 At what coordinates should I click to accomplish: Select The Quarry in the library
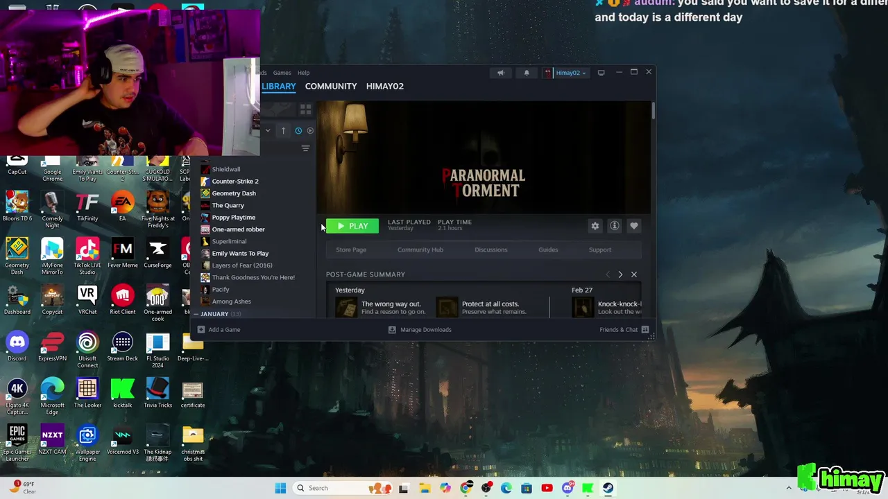point(228,205)
